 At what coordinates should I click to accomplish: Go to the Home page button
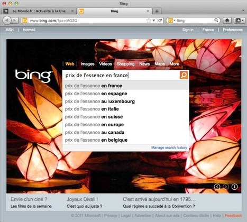(227, 21)
